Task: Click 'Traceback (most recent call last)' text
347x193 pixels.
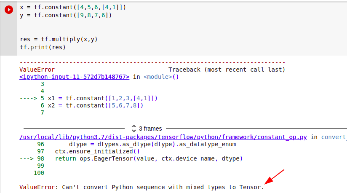Action: pos(227,70)
